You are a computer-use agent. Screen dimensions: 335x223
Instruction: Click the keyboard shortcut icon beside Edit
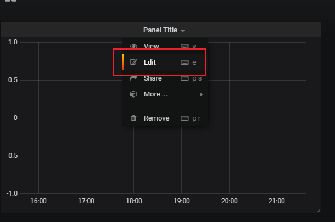pyautogui.click(x=185, y=62)
